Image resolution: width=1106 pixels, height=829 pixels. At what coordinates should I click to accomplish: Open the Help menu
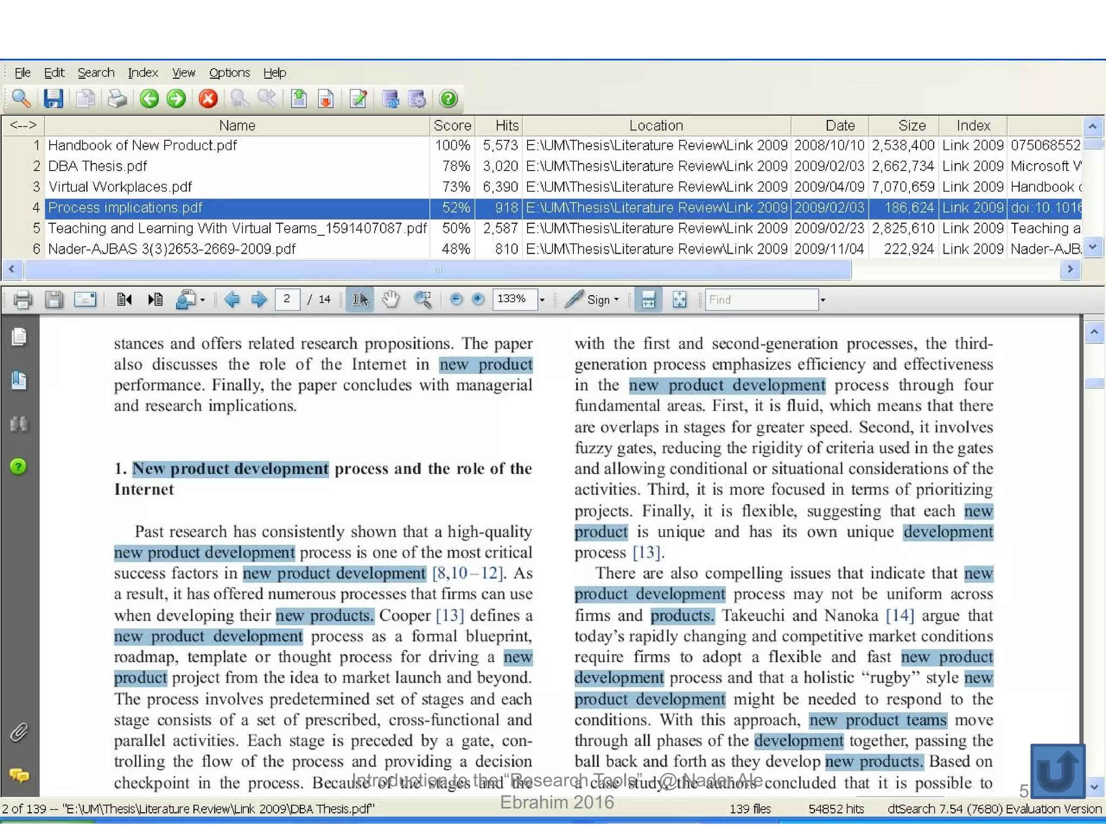click(x=275, y=72)
